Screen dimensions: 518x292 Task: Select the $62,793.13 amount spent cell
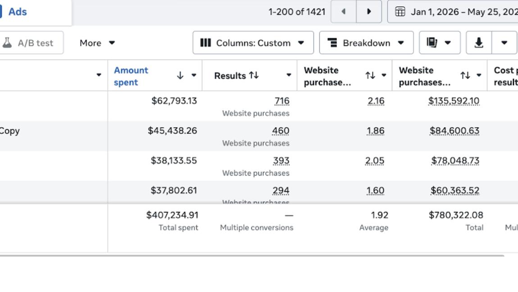174,101
